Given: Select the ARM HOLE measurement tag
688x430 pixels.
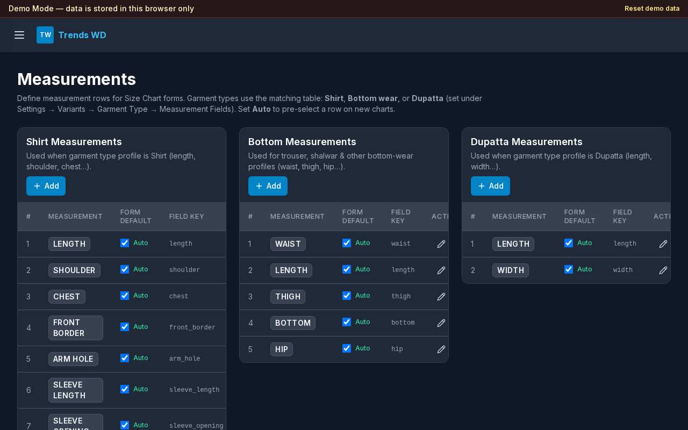Looking at the screenshot, I should (x=73, y=359).
